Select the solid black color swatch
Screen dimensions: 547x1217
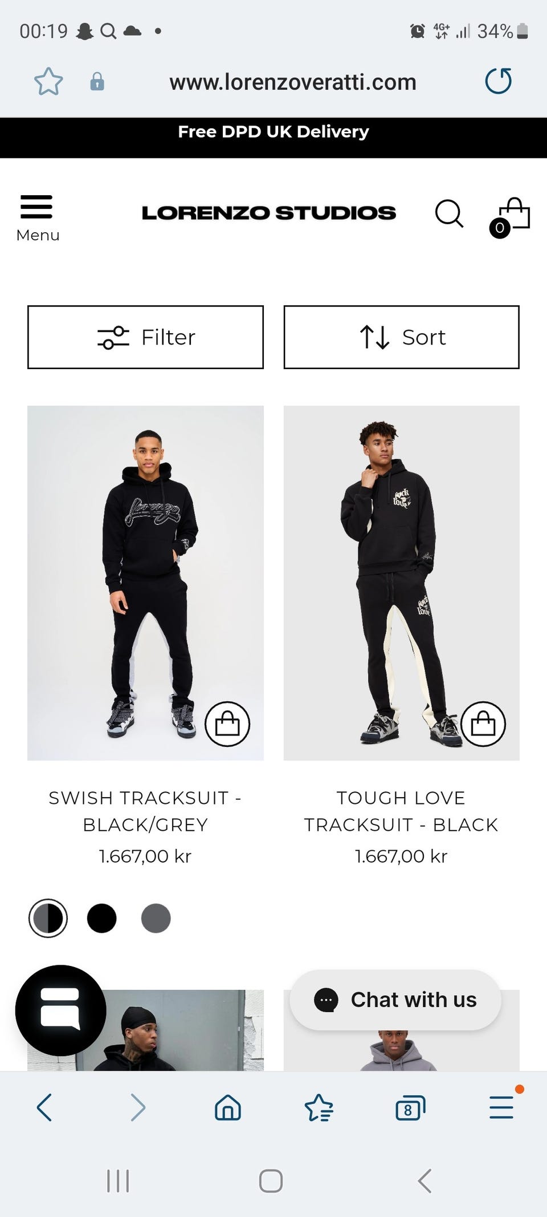click(x=102, y=919)
